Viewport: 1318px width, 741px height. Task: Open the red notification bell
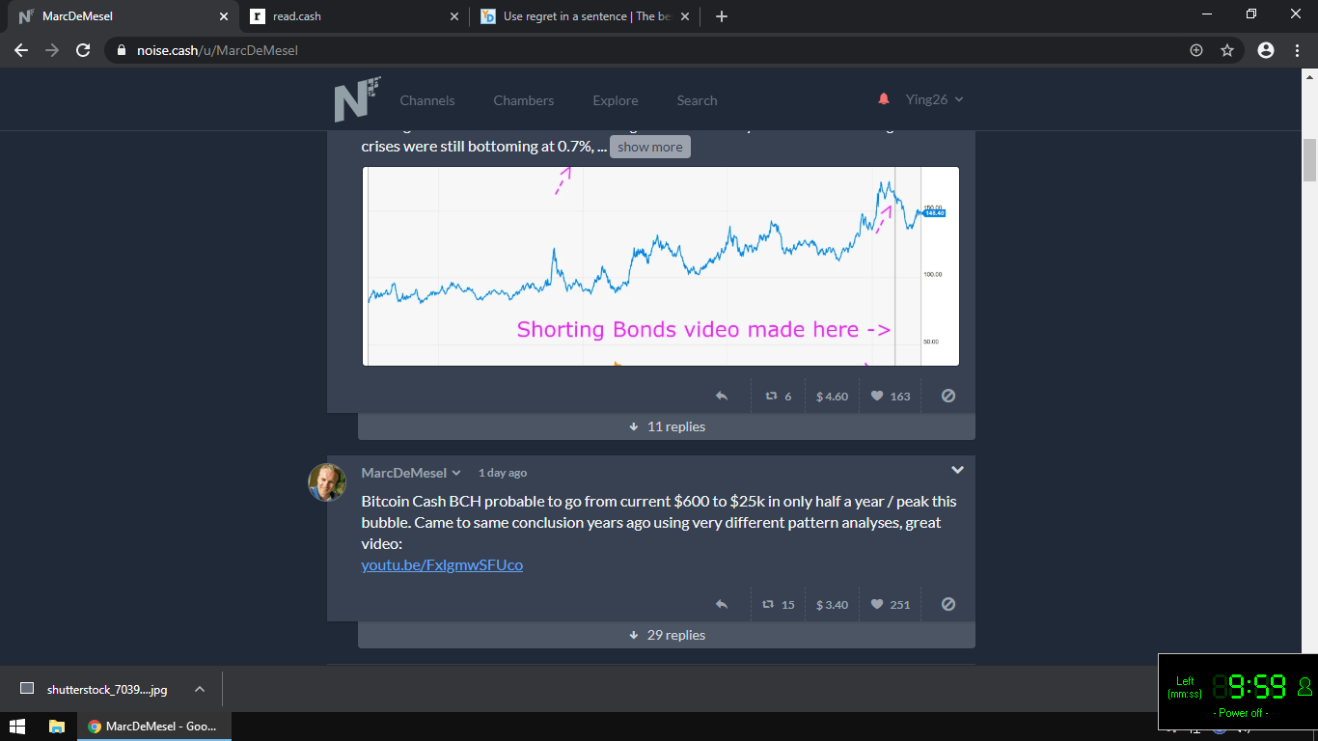tap(884, 99)
